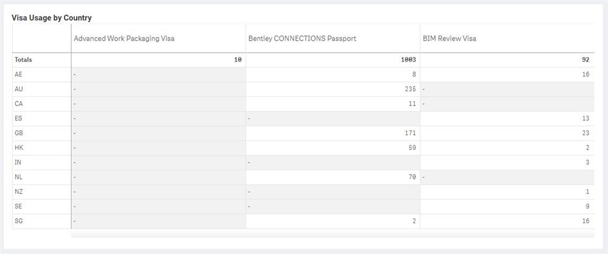Select the SE country row label
The height and width of the screenshot is (254, 608).
coord(18,207)
